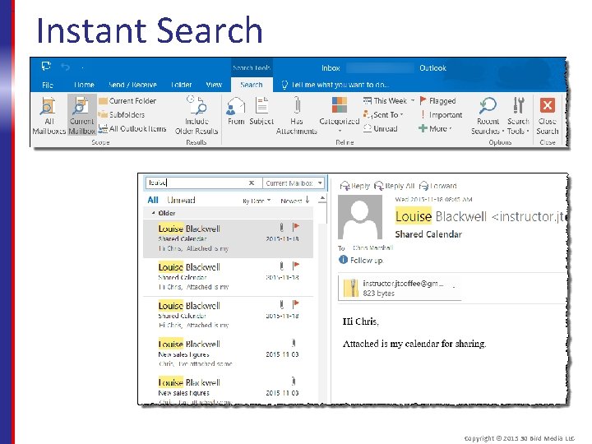This screenshot has width=592, height=444.
Task: Click sender avatar picture
Action: click(360, 217)
